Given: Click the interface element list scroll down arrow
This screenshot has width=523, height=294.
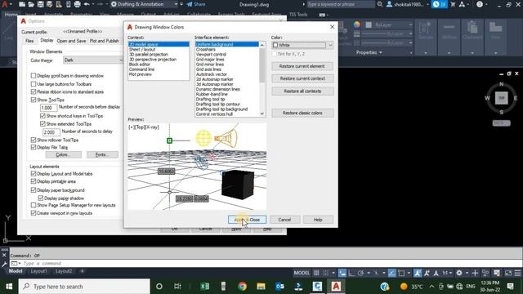Looking at the screenshot, I should pos(262,114).
